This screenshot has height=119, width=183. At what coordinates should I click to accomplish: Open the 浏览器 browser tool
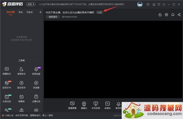coord(36,85)
